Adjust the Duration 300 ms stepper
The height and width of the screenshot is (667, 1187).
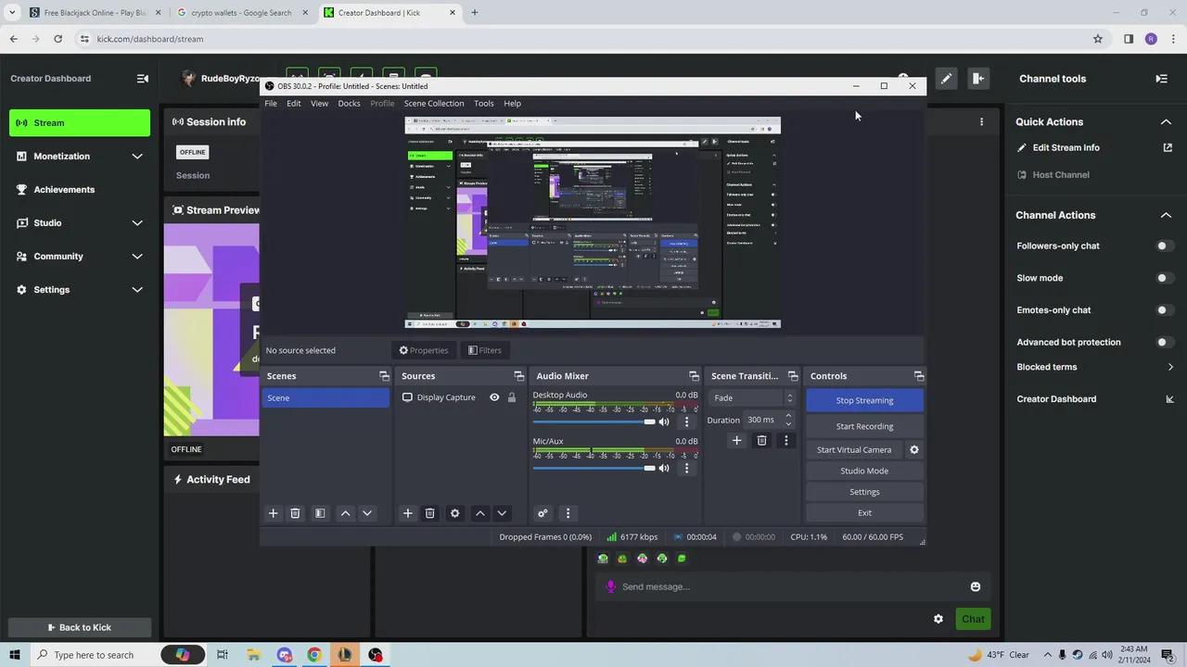coord(788,420)
